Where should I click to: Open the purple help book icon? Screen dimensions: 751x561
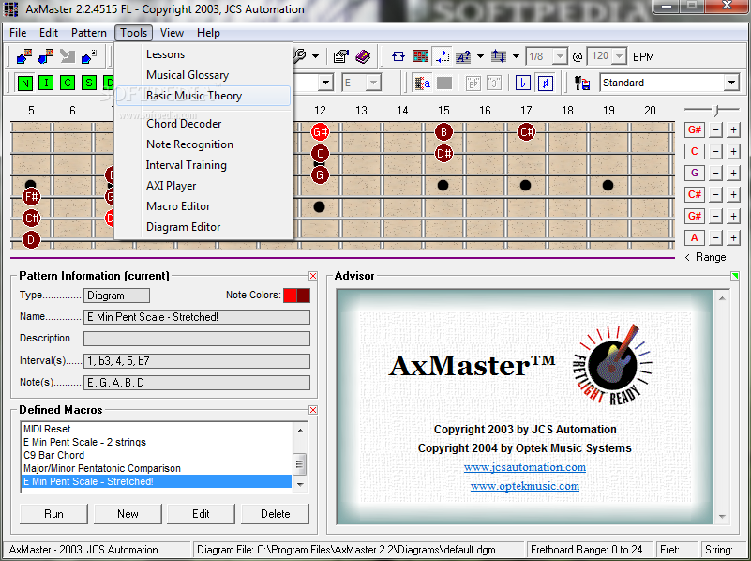[363, 56]
